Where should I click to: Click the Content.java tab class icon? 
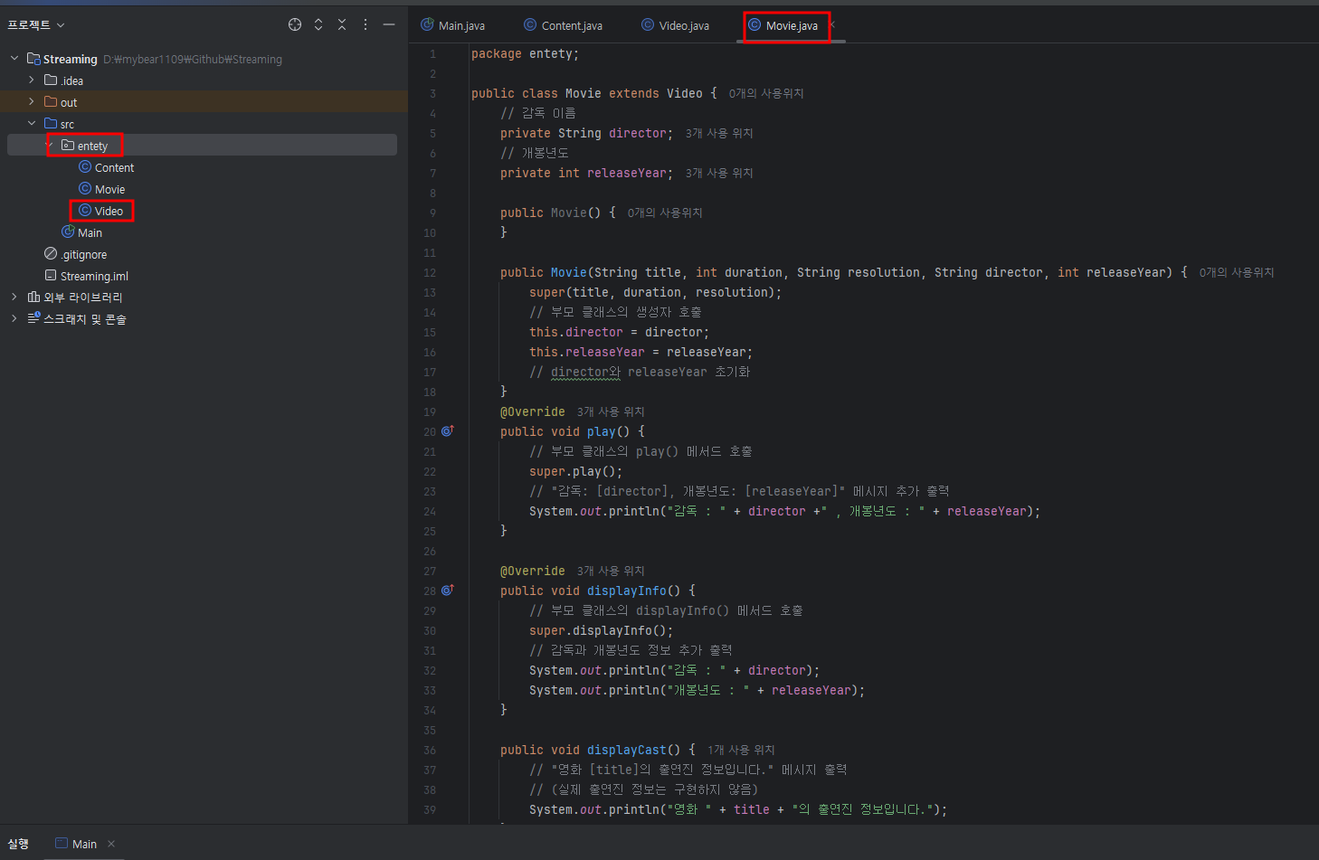(530, 24)
